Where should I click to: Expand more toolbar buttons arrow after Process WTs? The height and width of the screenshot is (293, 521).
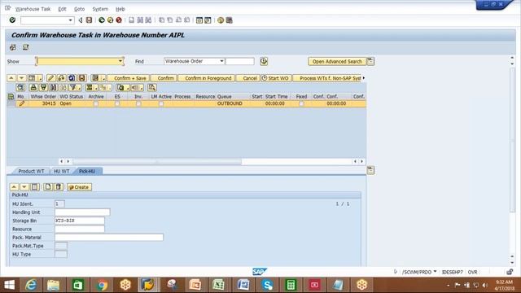364,78
